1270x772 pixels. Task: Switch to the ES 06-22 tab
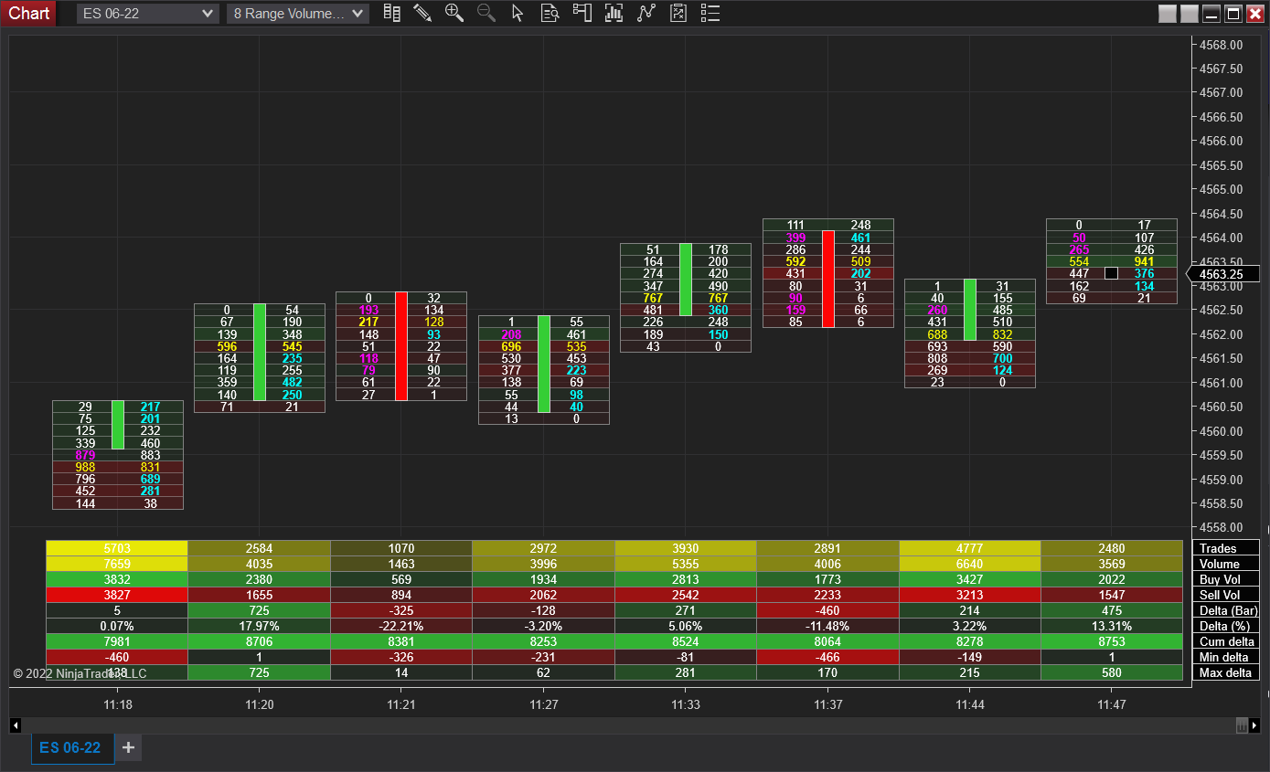(x=72, y=747)
